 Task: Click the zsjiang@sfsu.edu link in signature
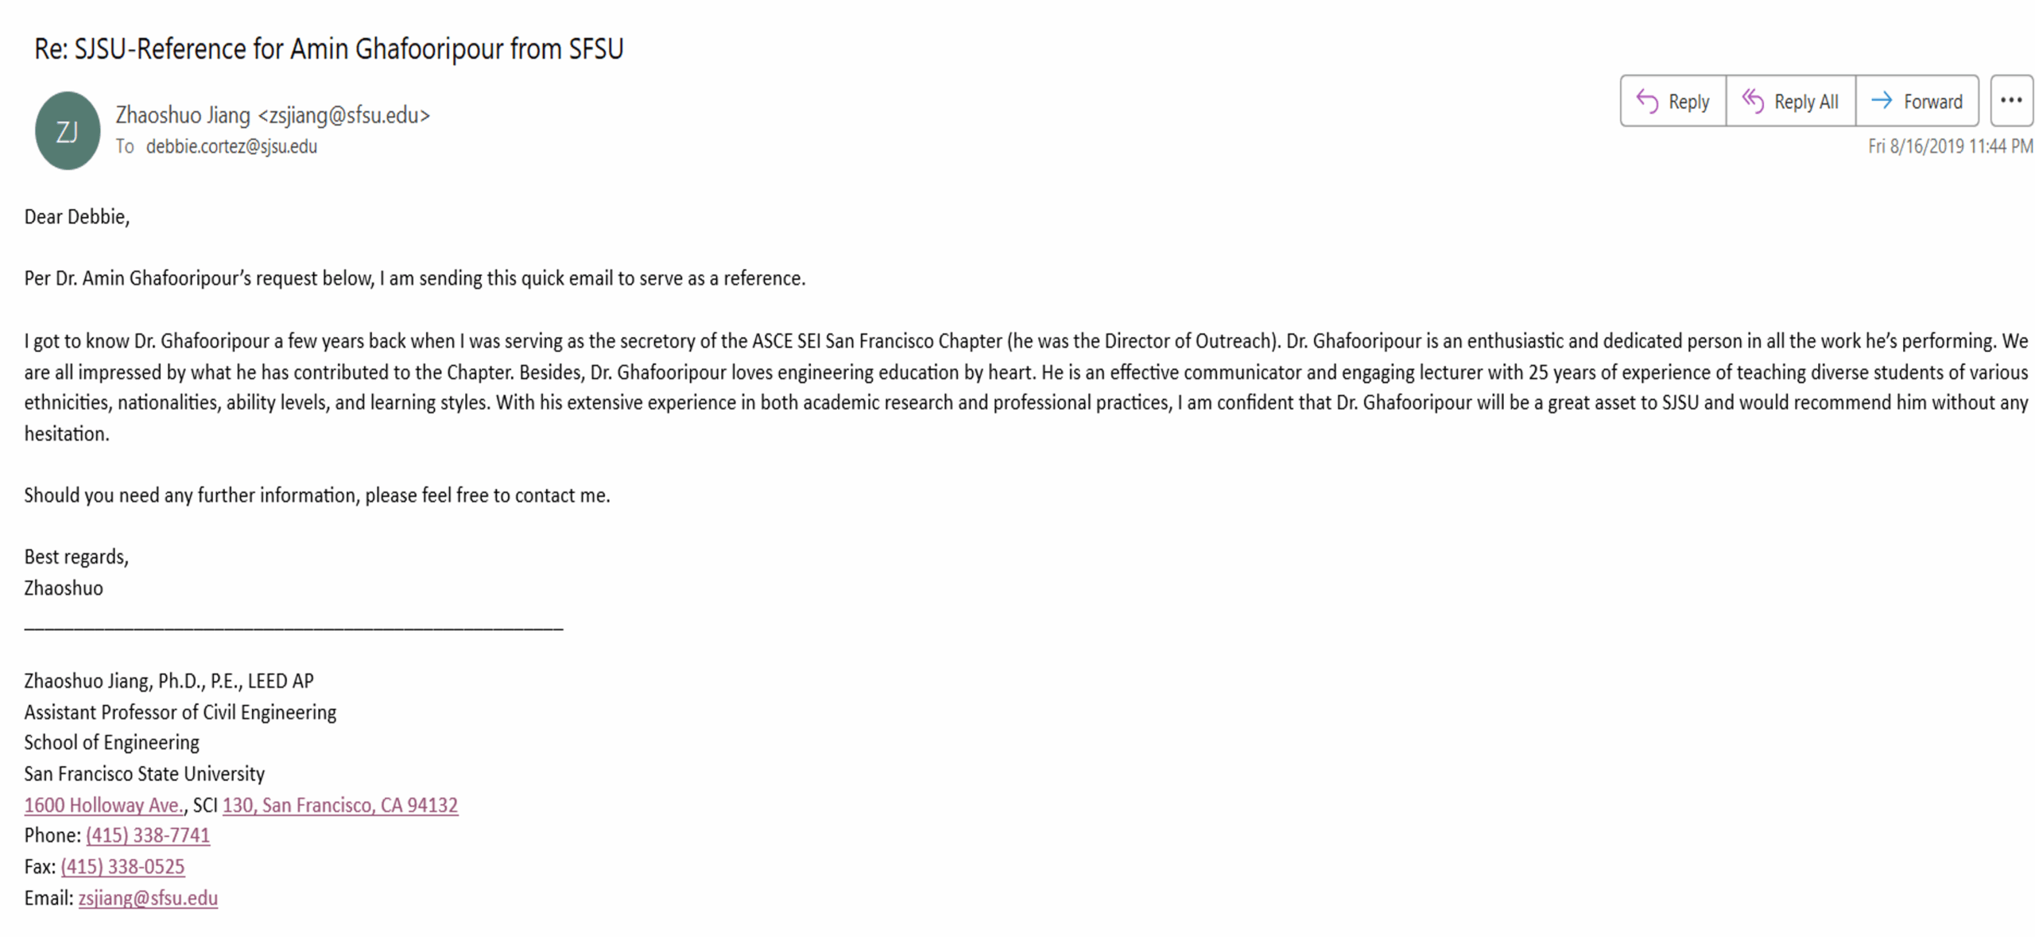coord(148,898)
